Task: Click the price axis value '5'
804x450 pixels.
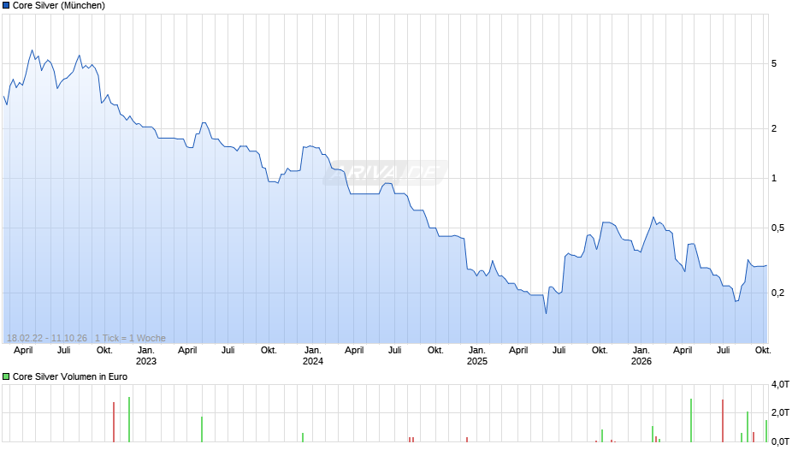Action: [774, 63]
